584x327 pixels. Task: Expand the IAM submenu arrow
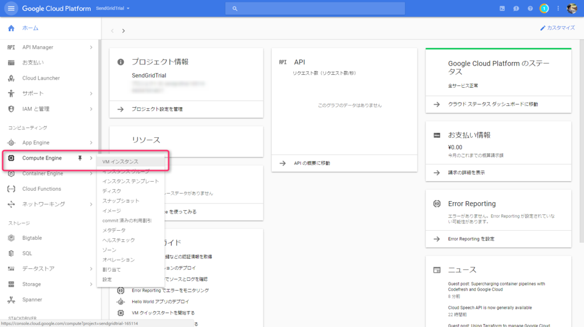91,109
